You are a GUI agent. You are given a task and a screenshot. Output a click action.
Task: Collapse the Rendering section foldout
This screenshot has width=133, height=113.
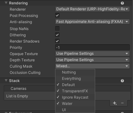[x=6, y=3]
